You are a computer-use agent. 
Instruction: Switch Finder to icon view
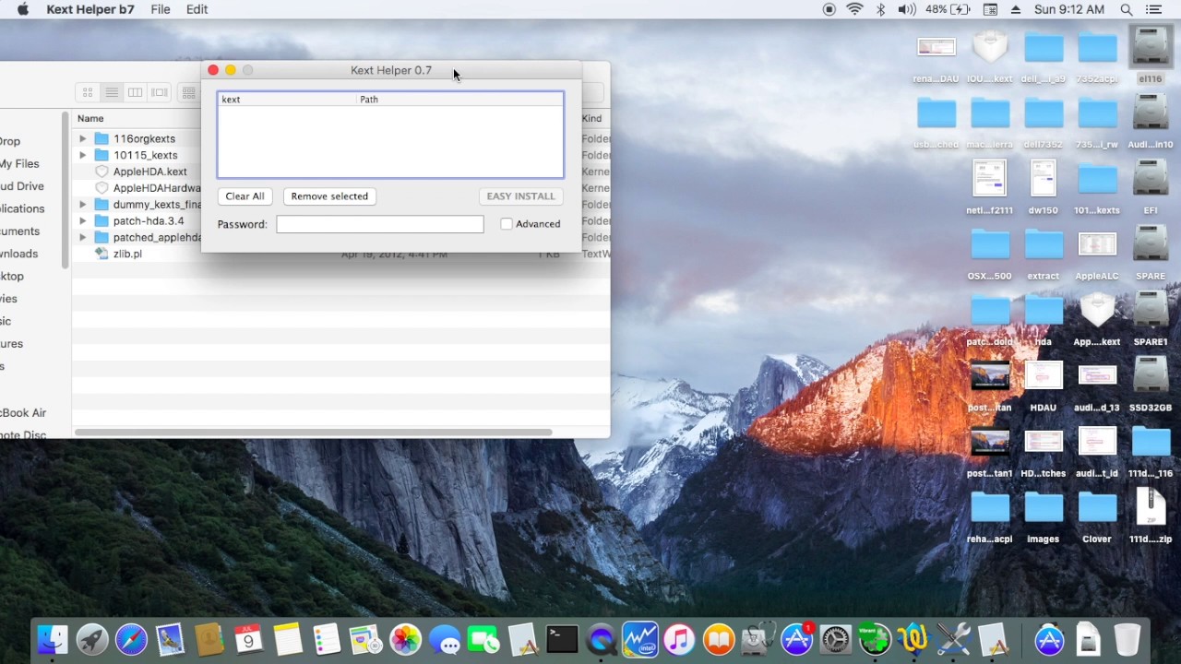pos(88,92)
